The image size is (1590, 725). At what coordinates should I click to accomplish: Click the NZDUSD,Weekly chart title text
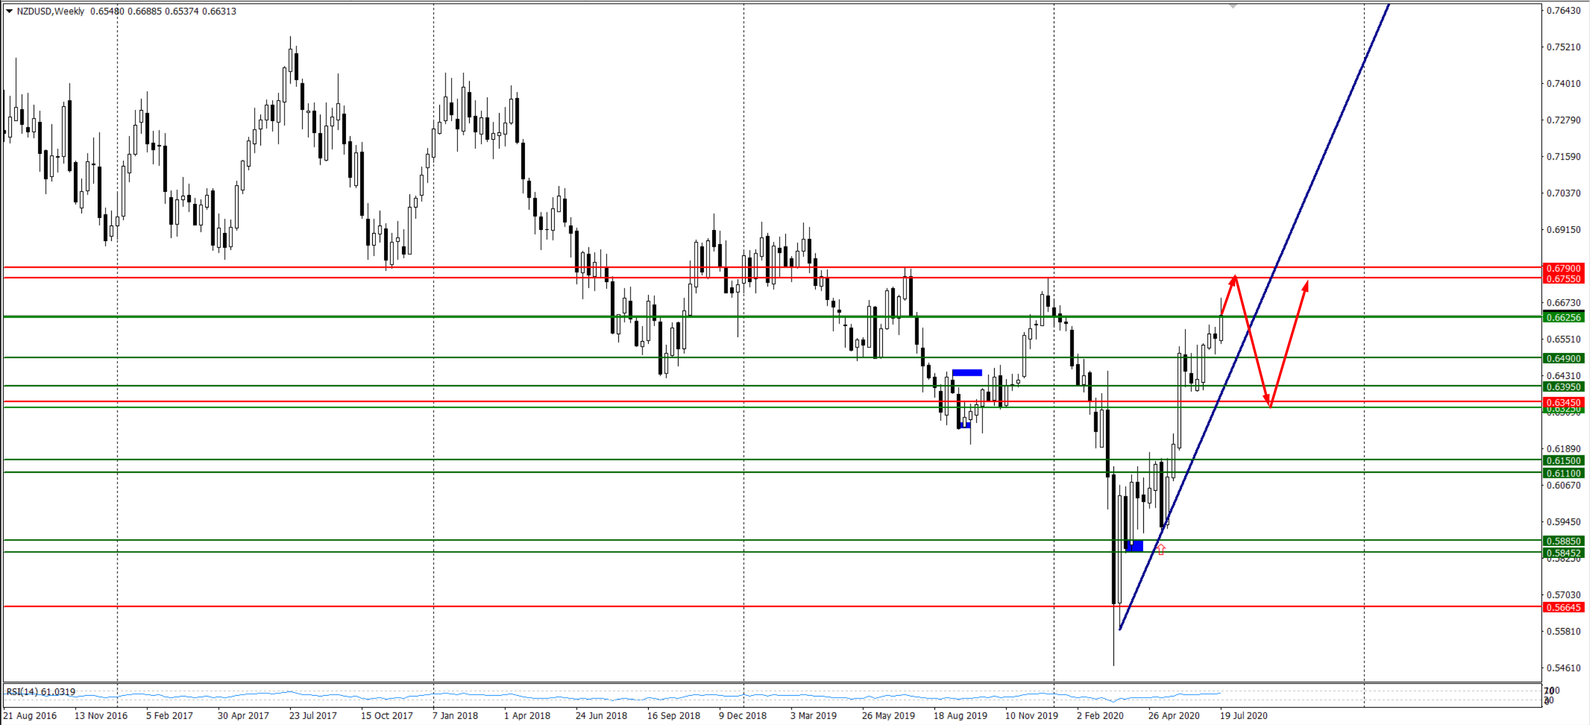click(x=51, y=11)
